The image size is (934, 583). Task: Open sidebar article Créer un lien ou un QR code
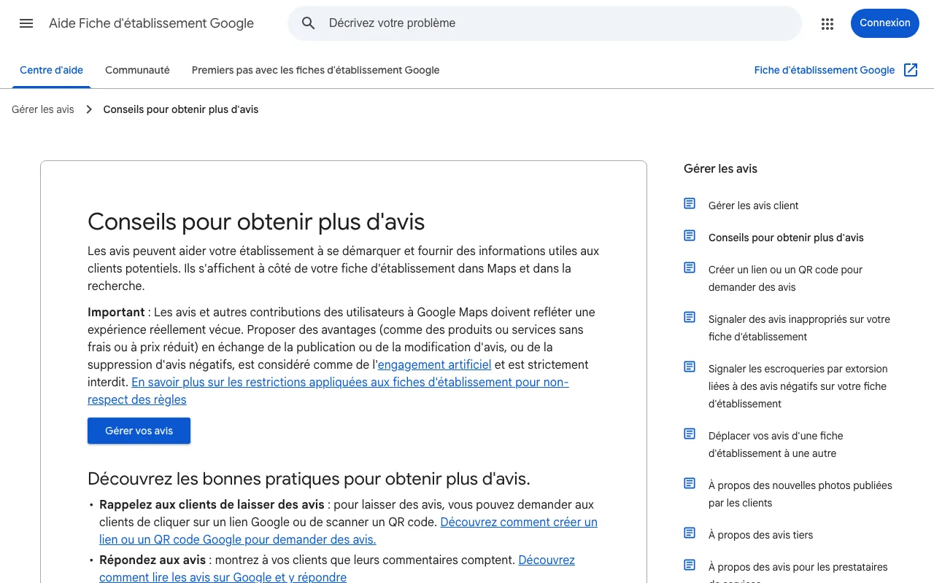tap(785, 278)
